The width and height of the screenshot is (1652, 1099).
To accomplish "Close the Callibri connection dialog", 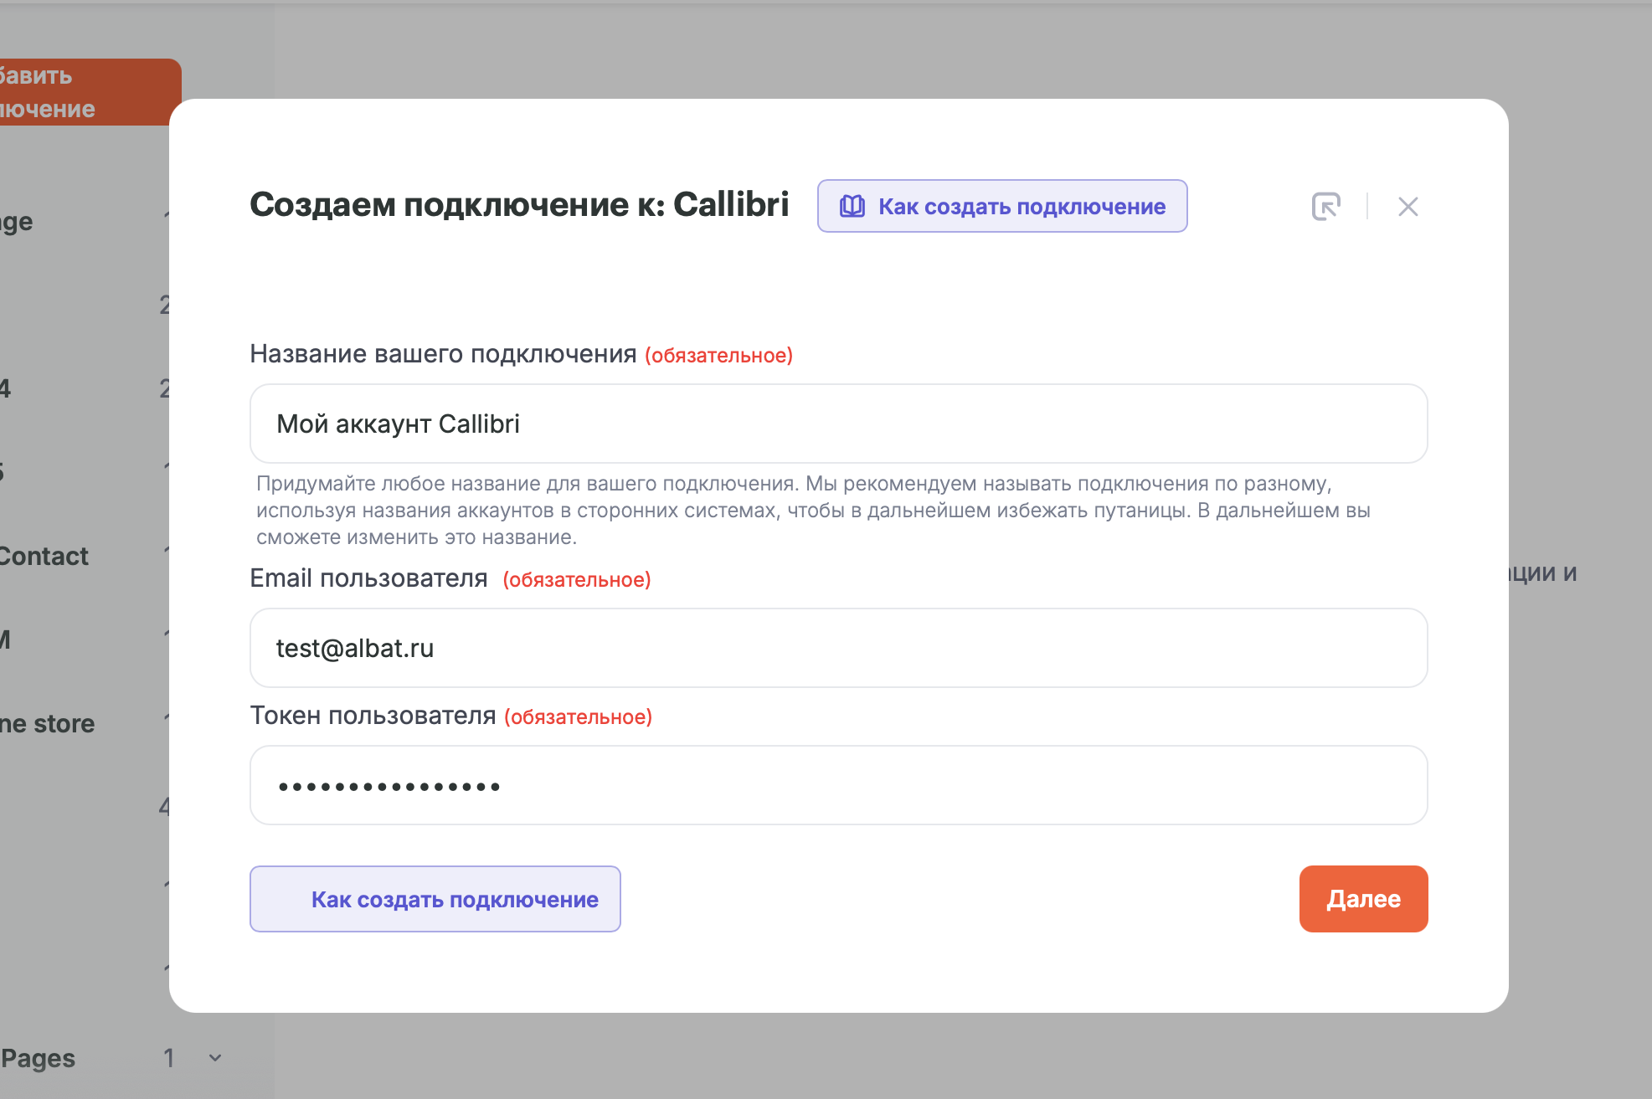I will click(1408, 206).
